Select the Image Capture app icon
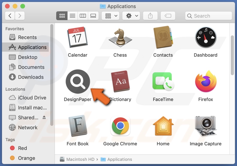This screenshot has width=237, height=166. coord(205,126)
